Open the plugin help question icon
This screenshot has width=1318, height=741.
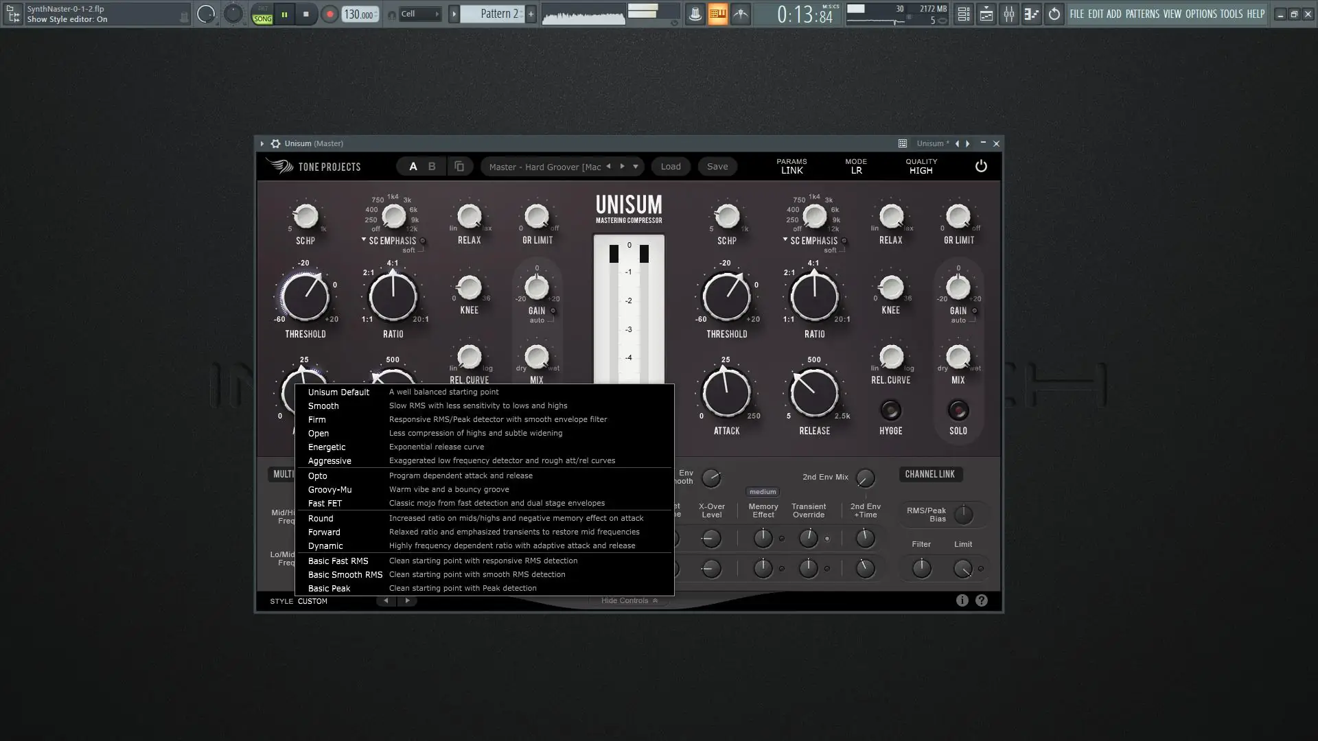982,600
